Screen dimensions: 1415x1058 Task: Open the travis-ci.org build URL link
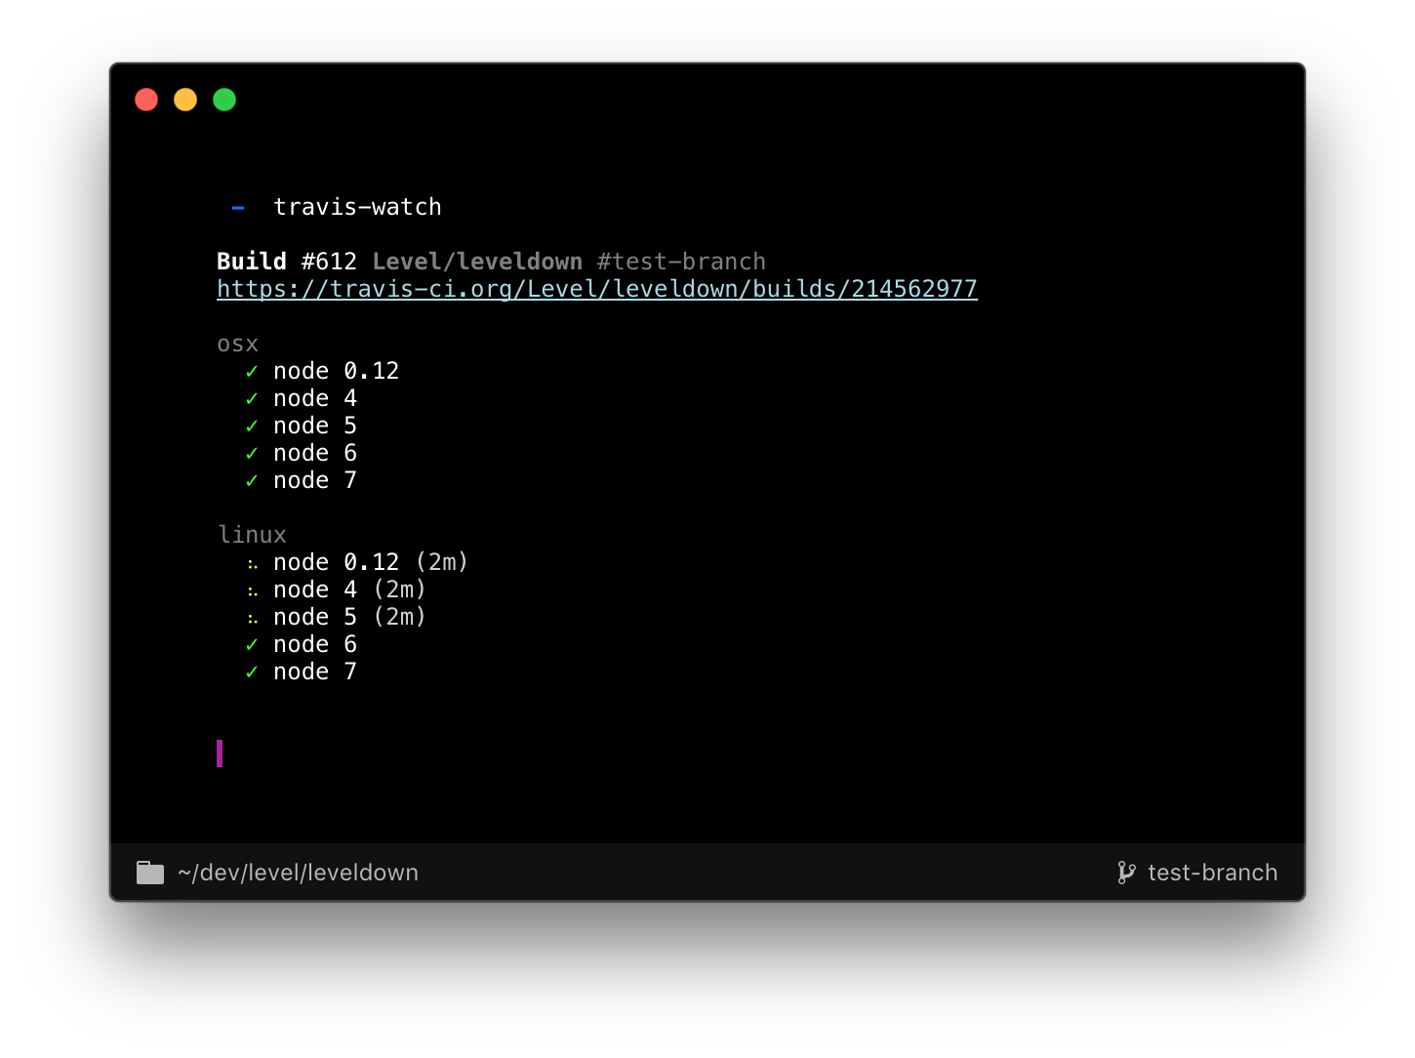tap(597, 289)
